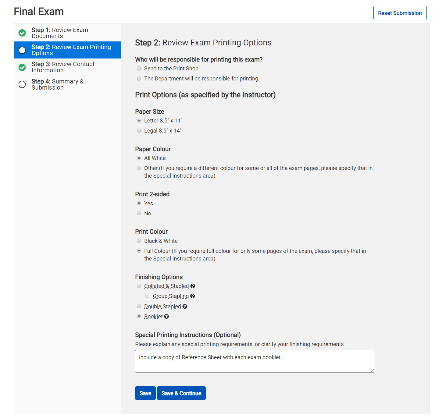Image resolution: width=442 pixels, height=418 pixels.
Task: Tick the Group Stapling checkbox
Action: pyautogui.click(x=148, y=296)
